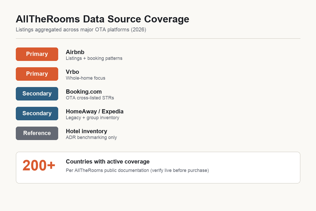
Task: Click 'Countries with active coverage' heading
Action: pos(108,162)
